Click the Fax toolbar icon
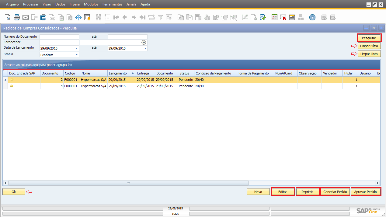 [x=43, y=17]
